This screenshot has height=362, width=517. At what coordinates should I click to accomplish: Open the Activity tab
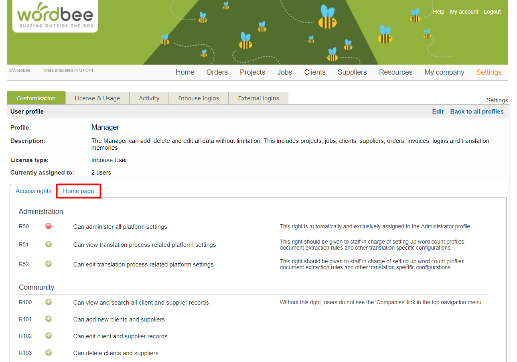149,98
